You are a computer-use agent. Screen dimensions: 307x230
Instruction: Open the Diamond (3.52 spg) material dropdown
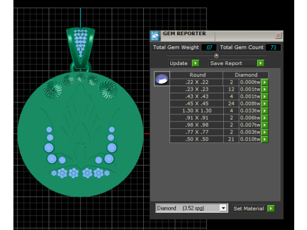click(x=223, y=208)
